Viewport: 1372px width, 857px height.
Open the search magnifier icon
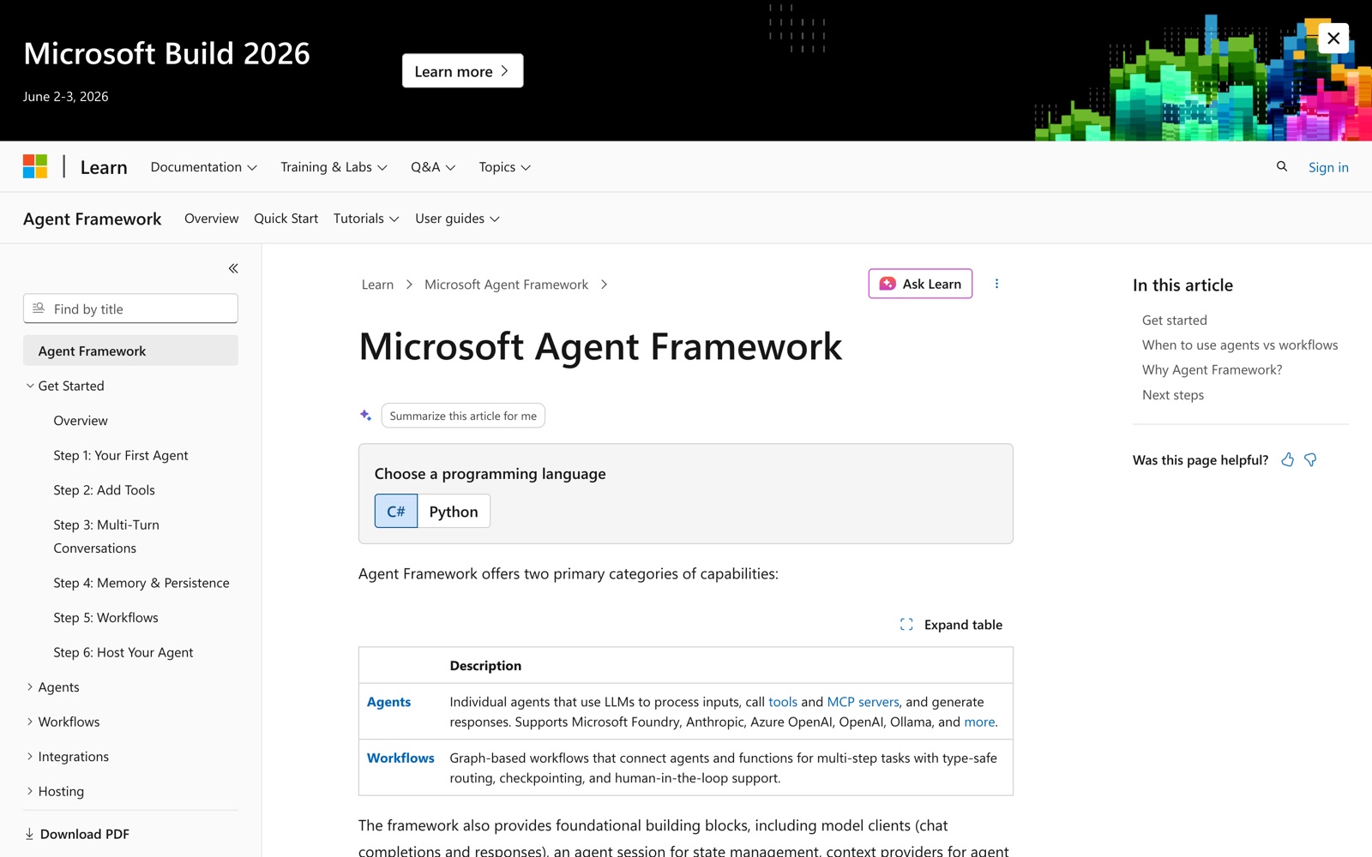click(x=1282, y=166)
